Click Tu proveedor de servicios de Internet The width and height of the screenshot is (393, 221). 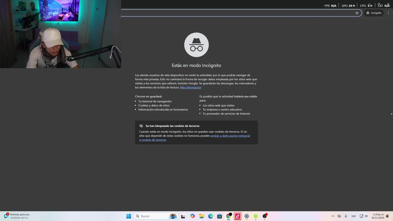pyautogui.click(x=226, y=114)
